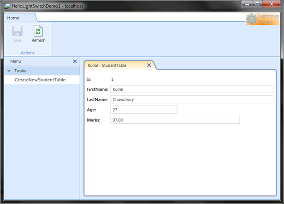Focus the FirstName text field
This screenshot has height=204, width=284.
coord(192,89)
